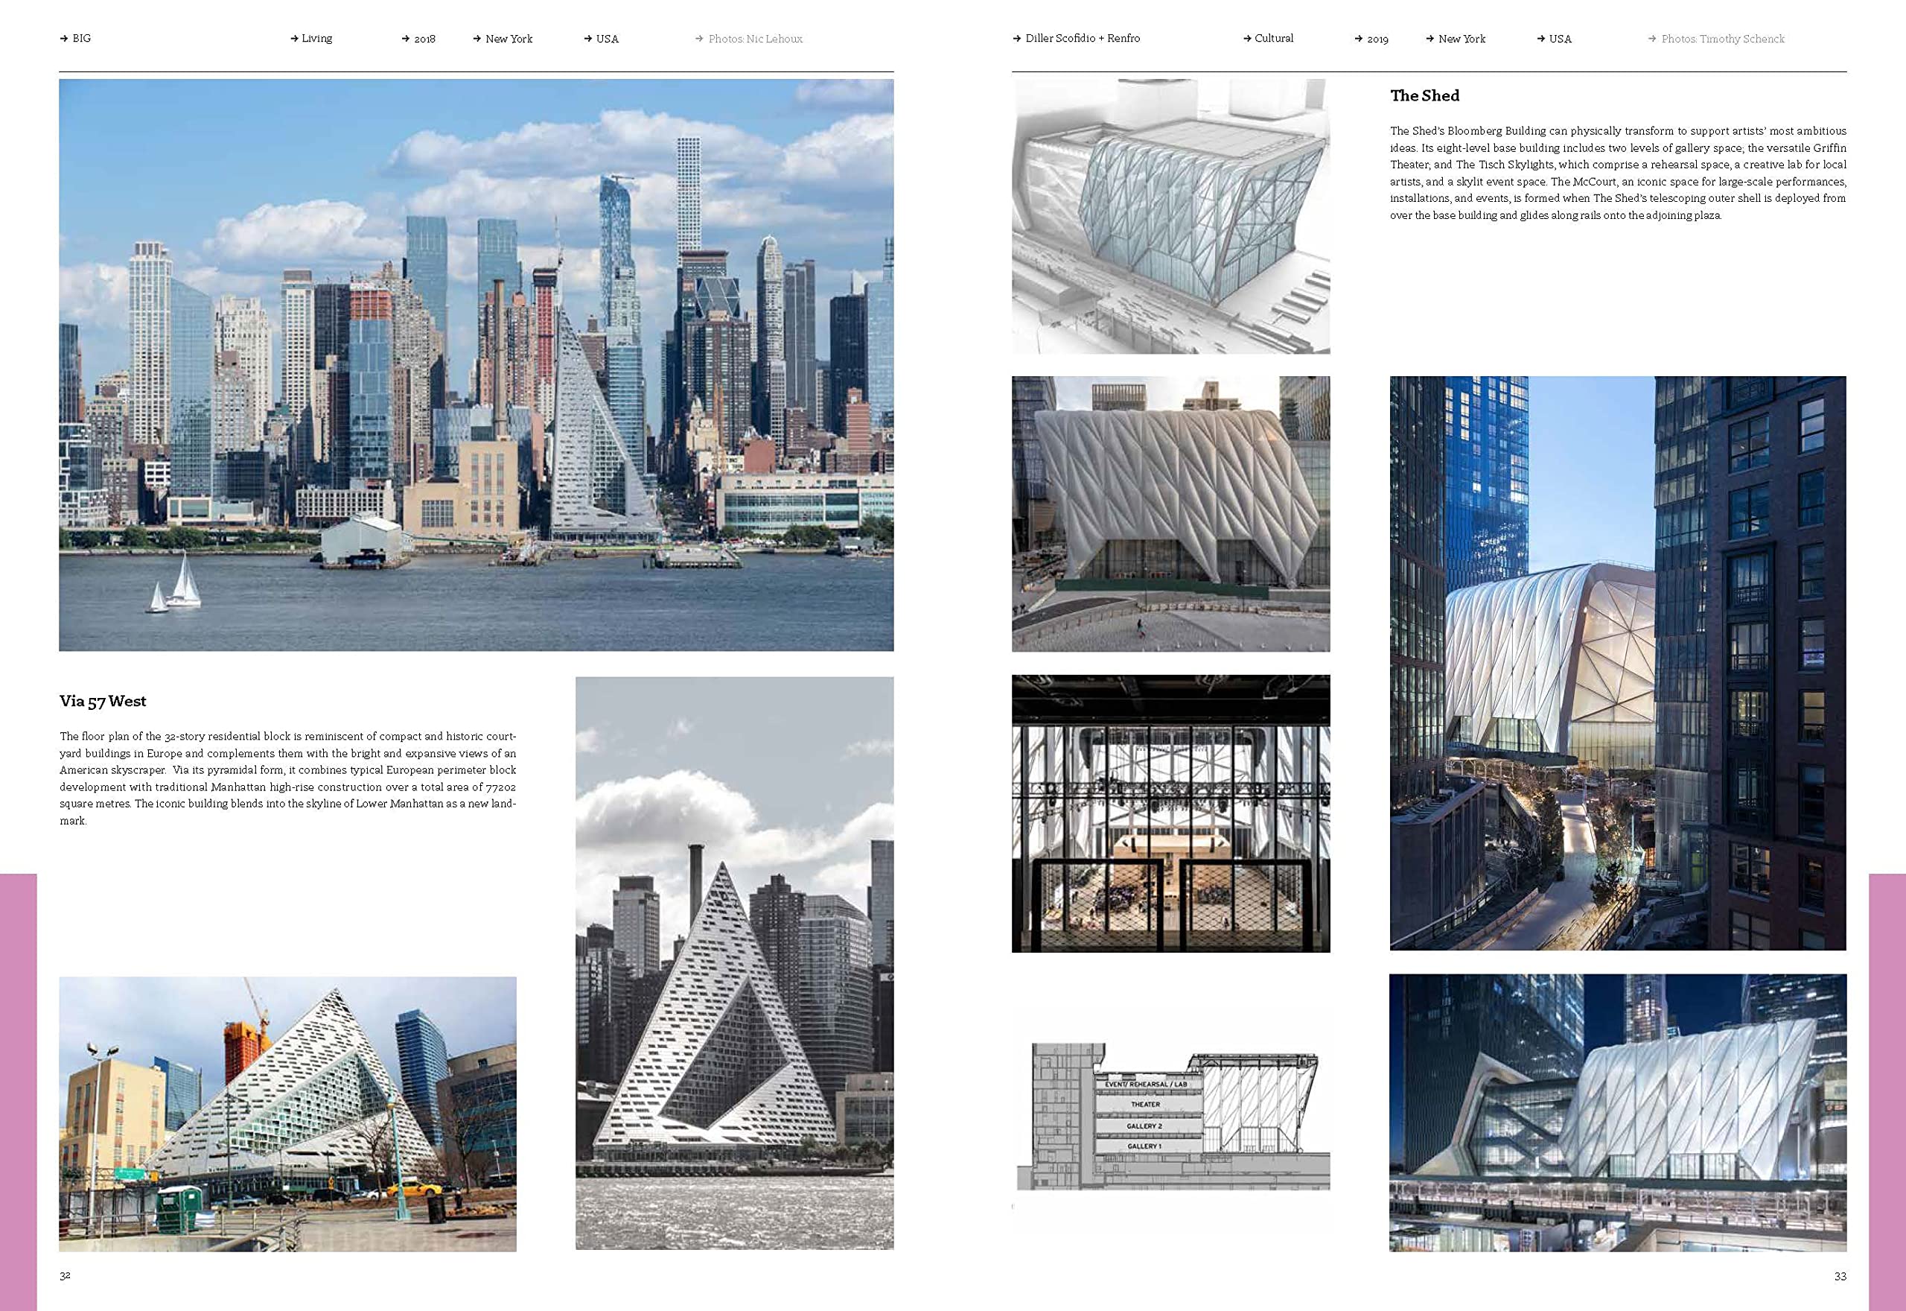The width and height of the screenshot is (1906, 1311).
Task: Click the arrow icon before 2019
Action: pyautogui.click(x=1359, y=39)
